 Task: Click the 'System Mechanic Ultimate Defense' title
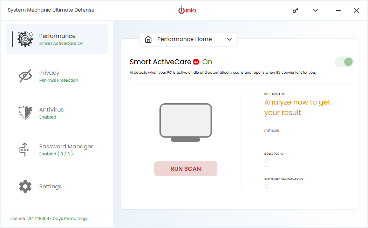51,10
